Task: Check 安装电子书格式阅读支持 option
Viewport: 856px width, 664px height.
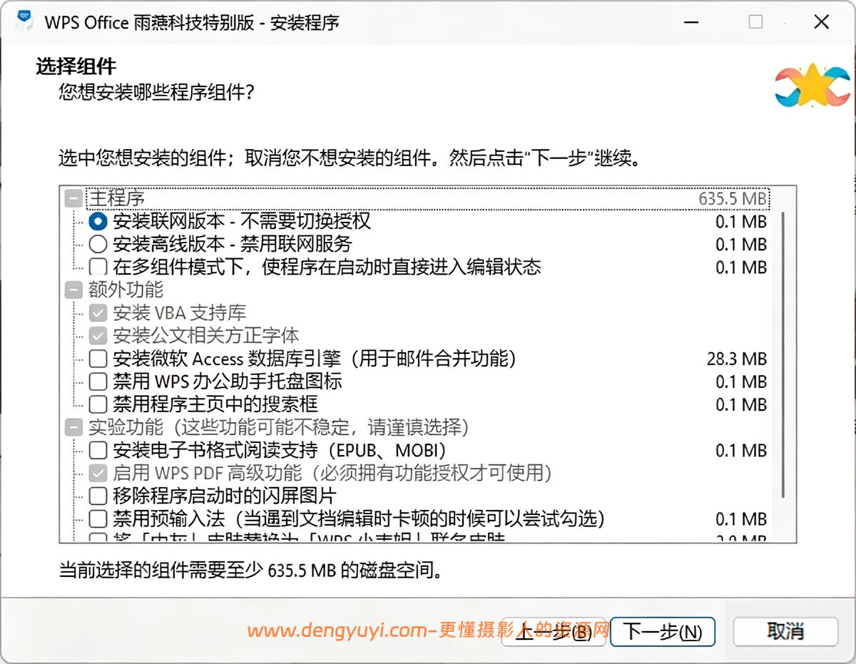Action: coord(98,450)
